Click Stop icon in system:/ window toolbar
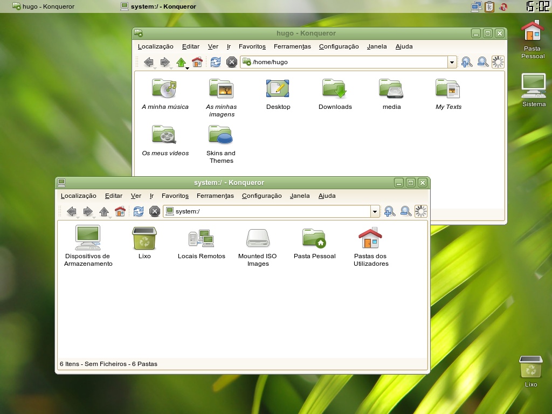This screenshot has height=414, width=552. click(x=155, y=211)
